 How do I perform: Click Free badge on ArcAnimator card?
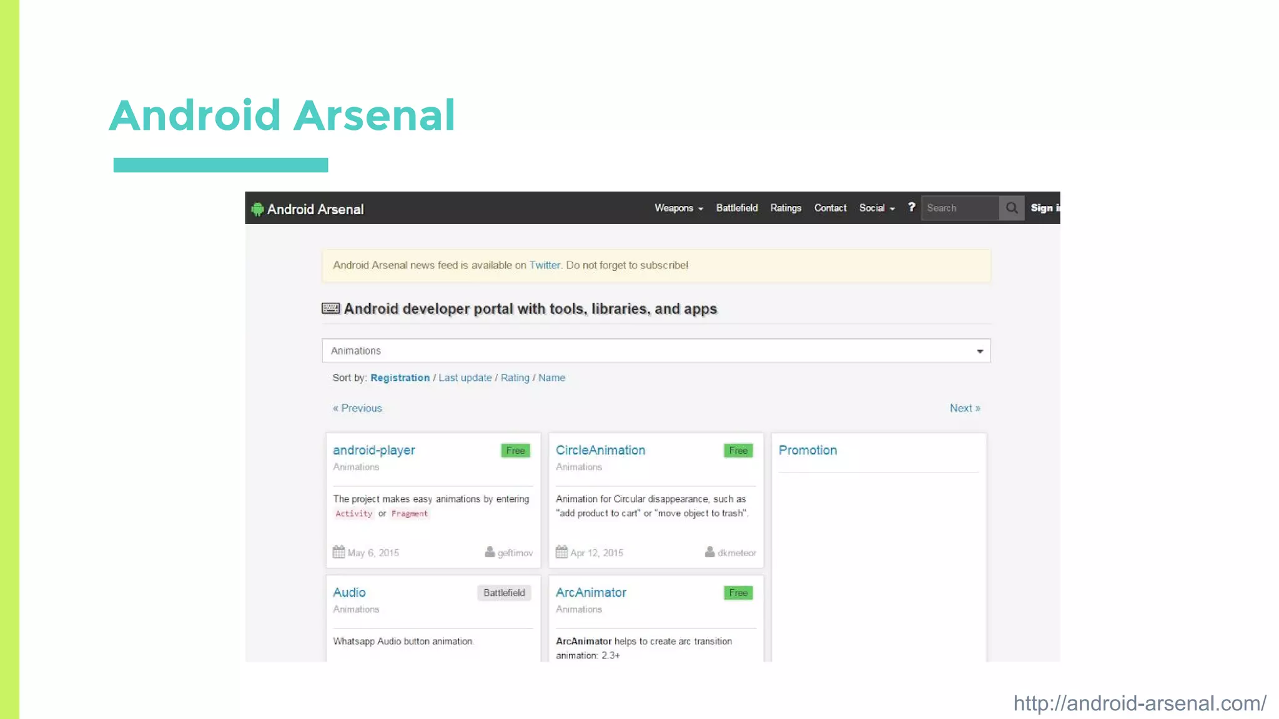pos(738,593)
